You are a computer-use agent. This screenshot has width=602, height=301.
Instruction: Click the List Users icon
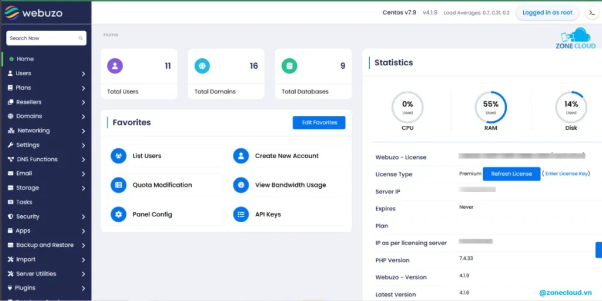(x=118, y=156)
